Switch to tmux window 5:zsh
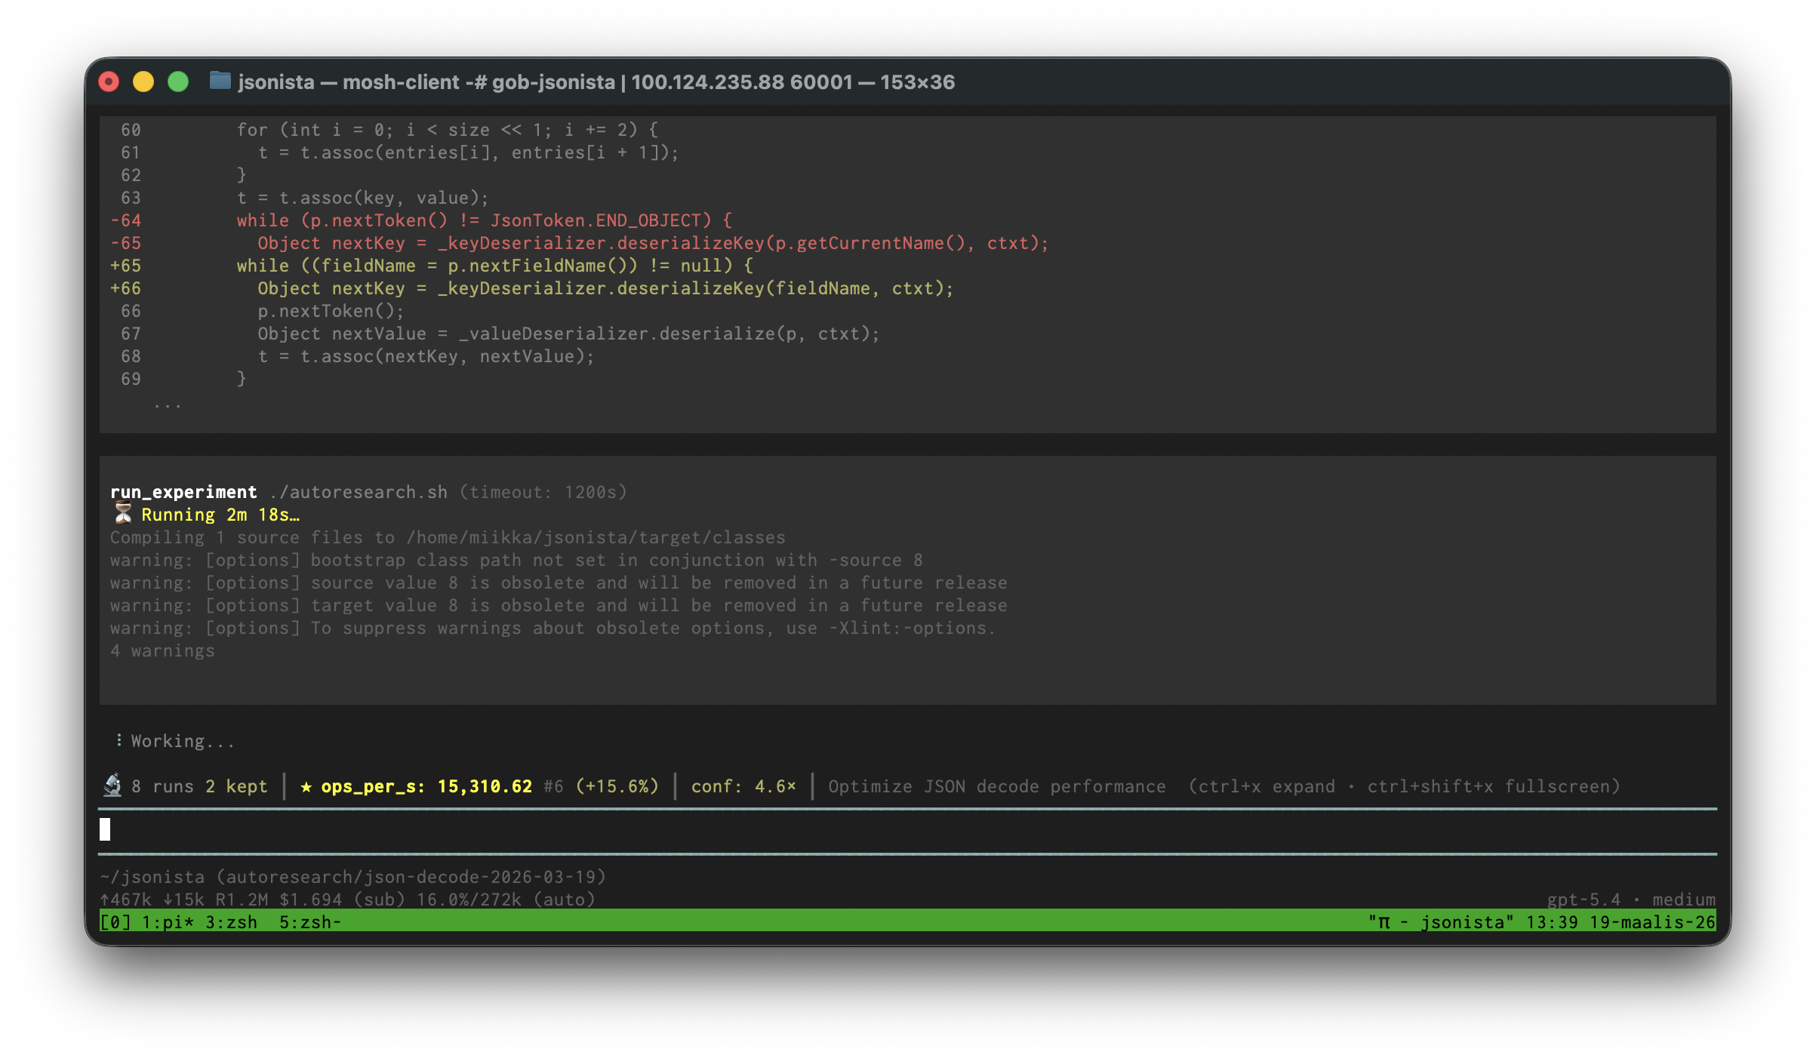This screenshot has height=1058, width=1816. point(309,921)
